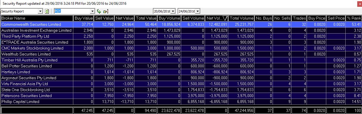Select Argonaut Securities Pty Limited row
The height and width of the screenshot is (114, 362).
coord(181,78)
